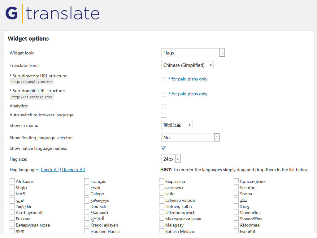Check the Malagasy language box
This screenshot has height=238, width=317.
coord(162,225)
